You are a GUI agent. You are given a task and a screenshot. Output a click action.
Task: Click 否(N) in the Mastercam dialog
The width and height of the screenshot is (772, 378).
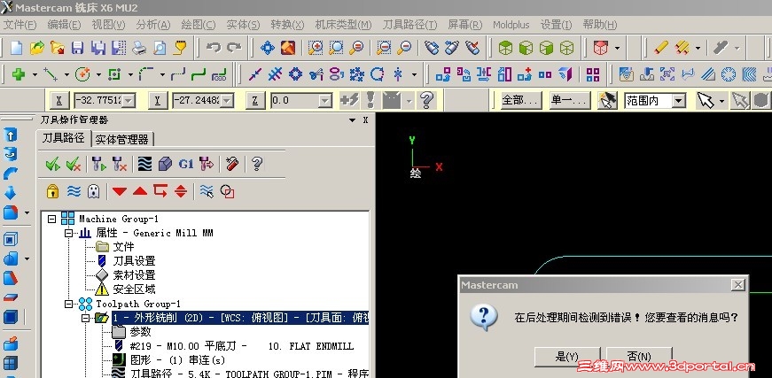(x=639, y=357)
